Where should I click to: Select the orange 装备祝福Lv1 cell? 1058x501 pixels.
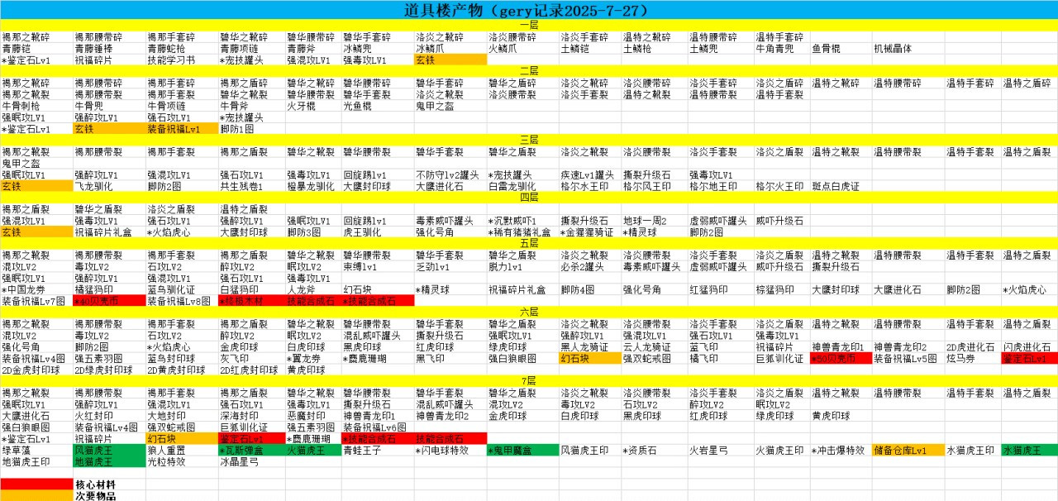(174, 129)
